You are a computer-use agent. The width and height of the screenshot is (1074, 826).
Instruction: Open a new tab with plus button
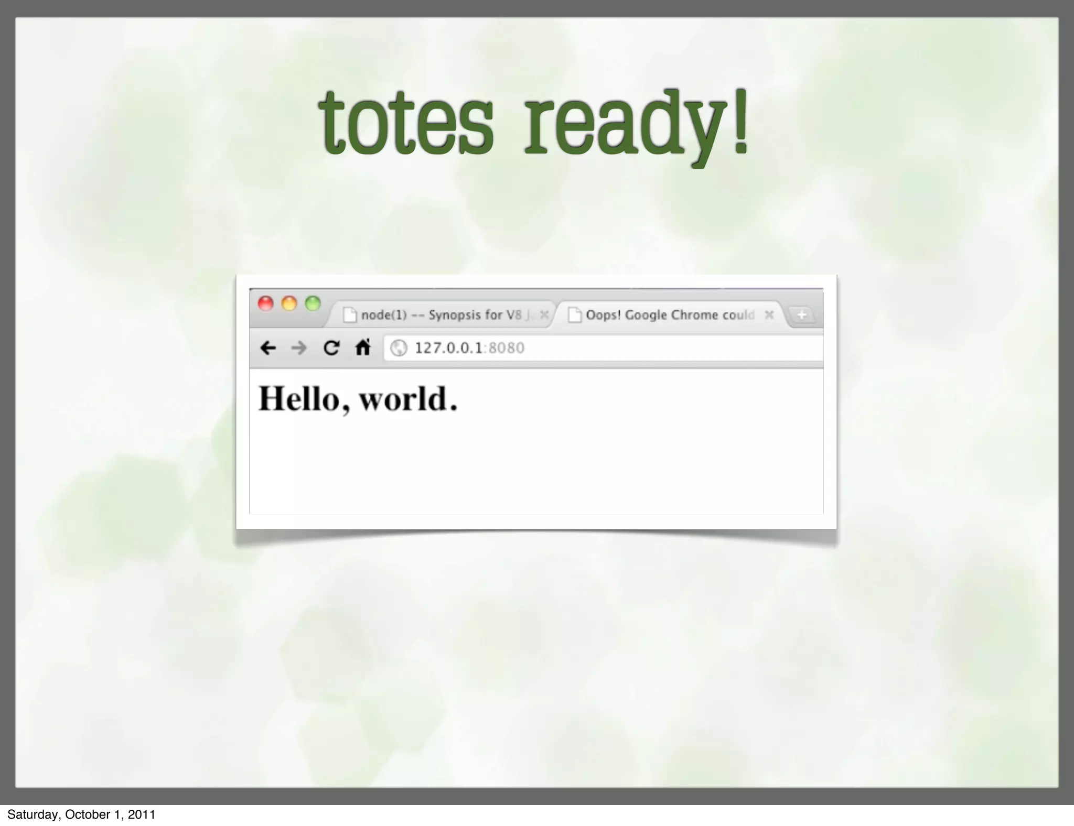(x=801, y=315)
